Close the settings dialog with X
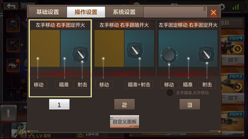 coord(213,12)
